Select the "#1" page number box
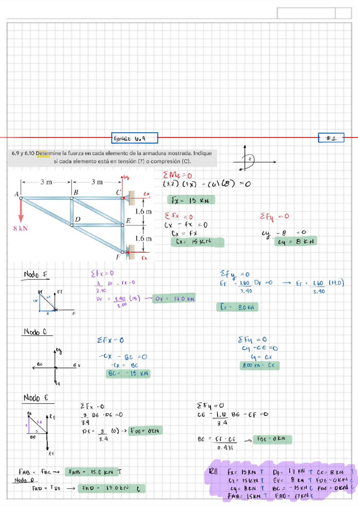Screen dimensions: 358x506 point(331,138)
